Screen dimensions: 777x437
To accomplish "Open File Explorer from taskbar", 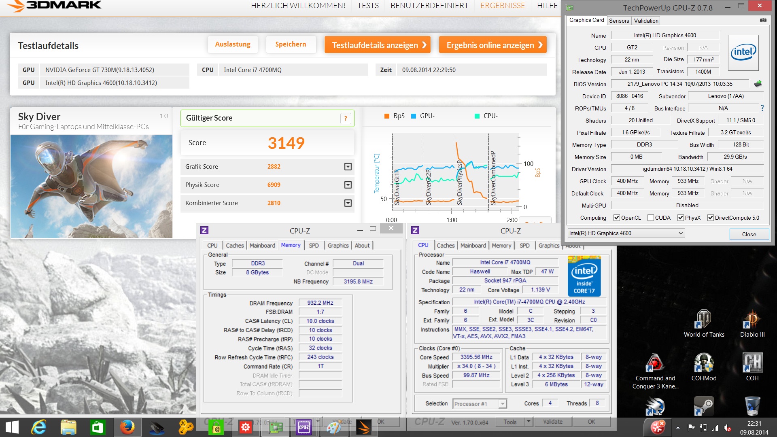I will (x=68, y=427).
